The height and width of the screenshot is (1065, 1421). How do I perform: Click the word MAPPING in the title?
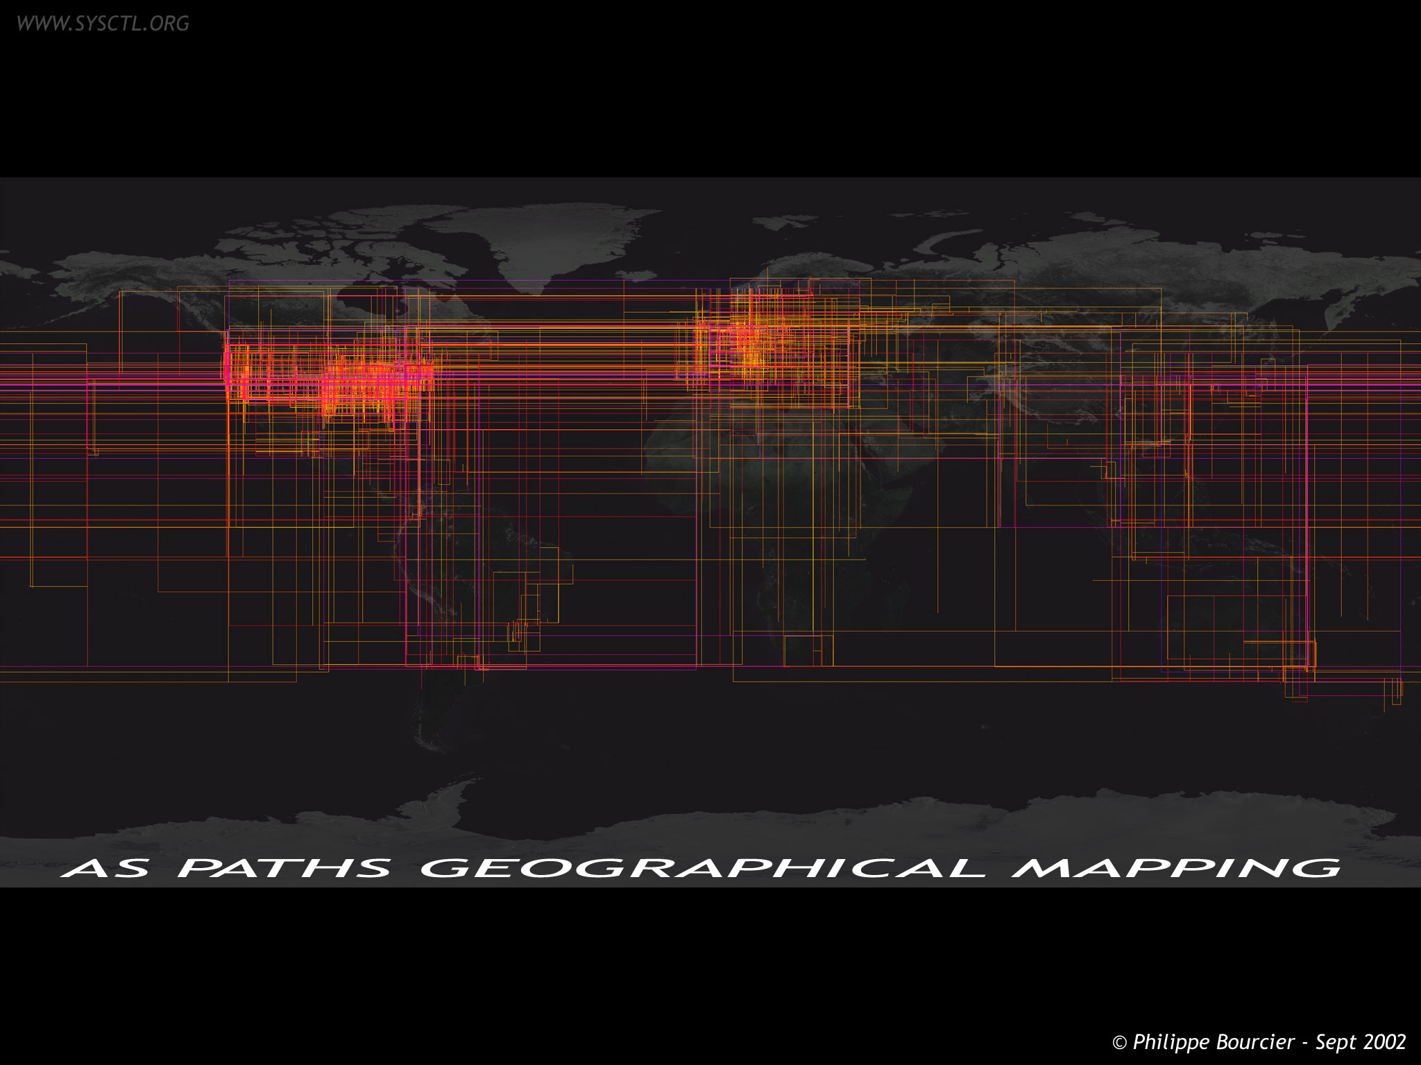click(1175, 868)
